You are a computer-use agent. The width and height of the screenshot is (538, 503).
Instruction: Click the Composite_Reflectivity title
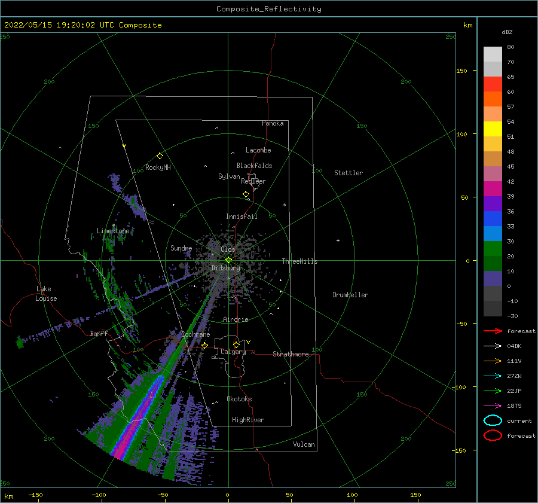click(x=269, y=9)
